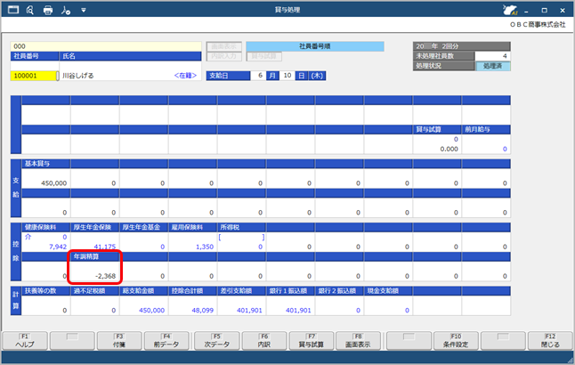
Task: Click the 処理済 status indicator
Action: pos(492,66)
